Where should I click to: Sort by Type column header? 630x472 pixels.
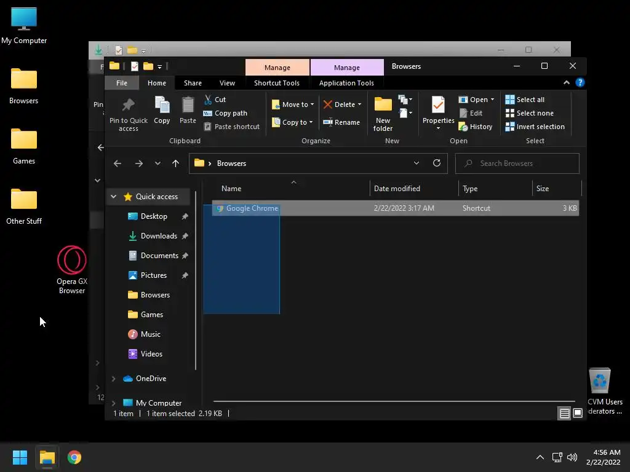pos(495,188)
